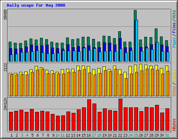Image resolution: width=178 pixels, height=139 pixels.
Task: Select day label 20 on the axis
Action: 110,135
